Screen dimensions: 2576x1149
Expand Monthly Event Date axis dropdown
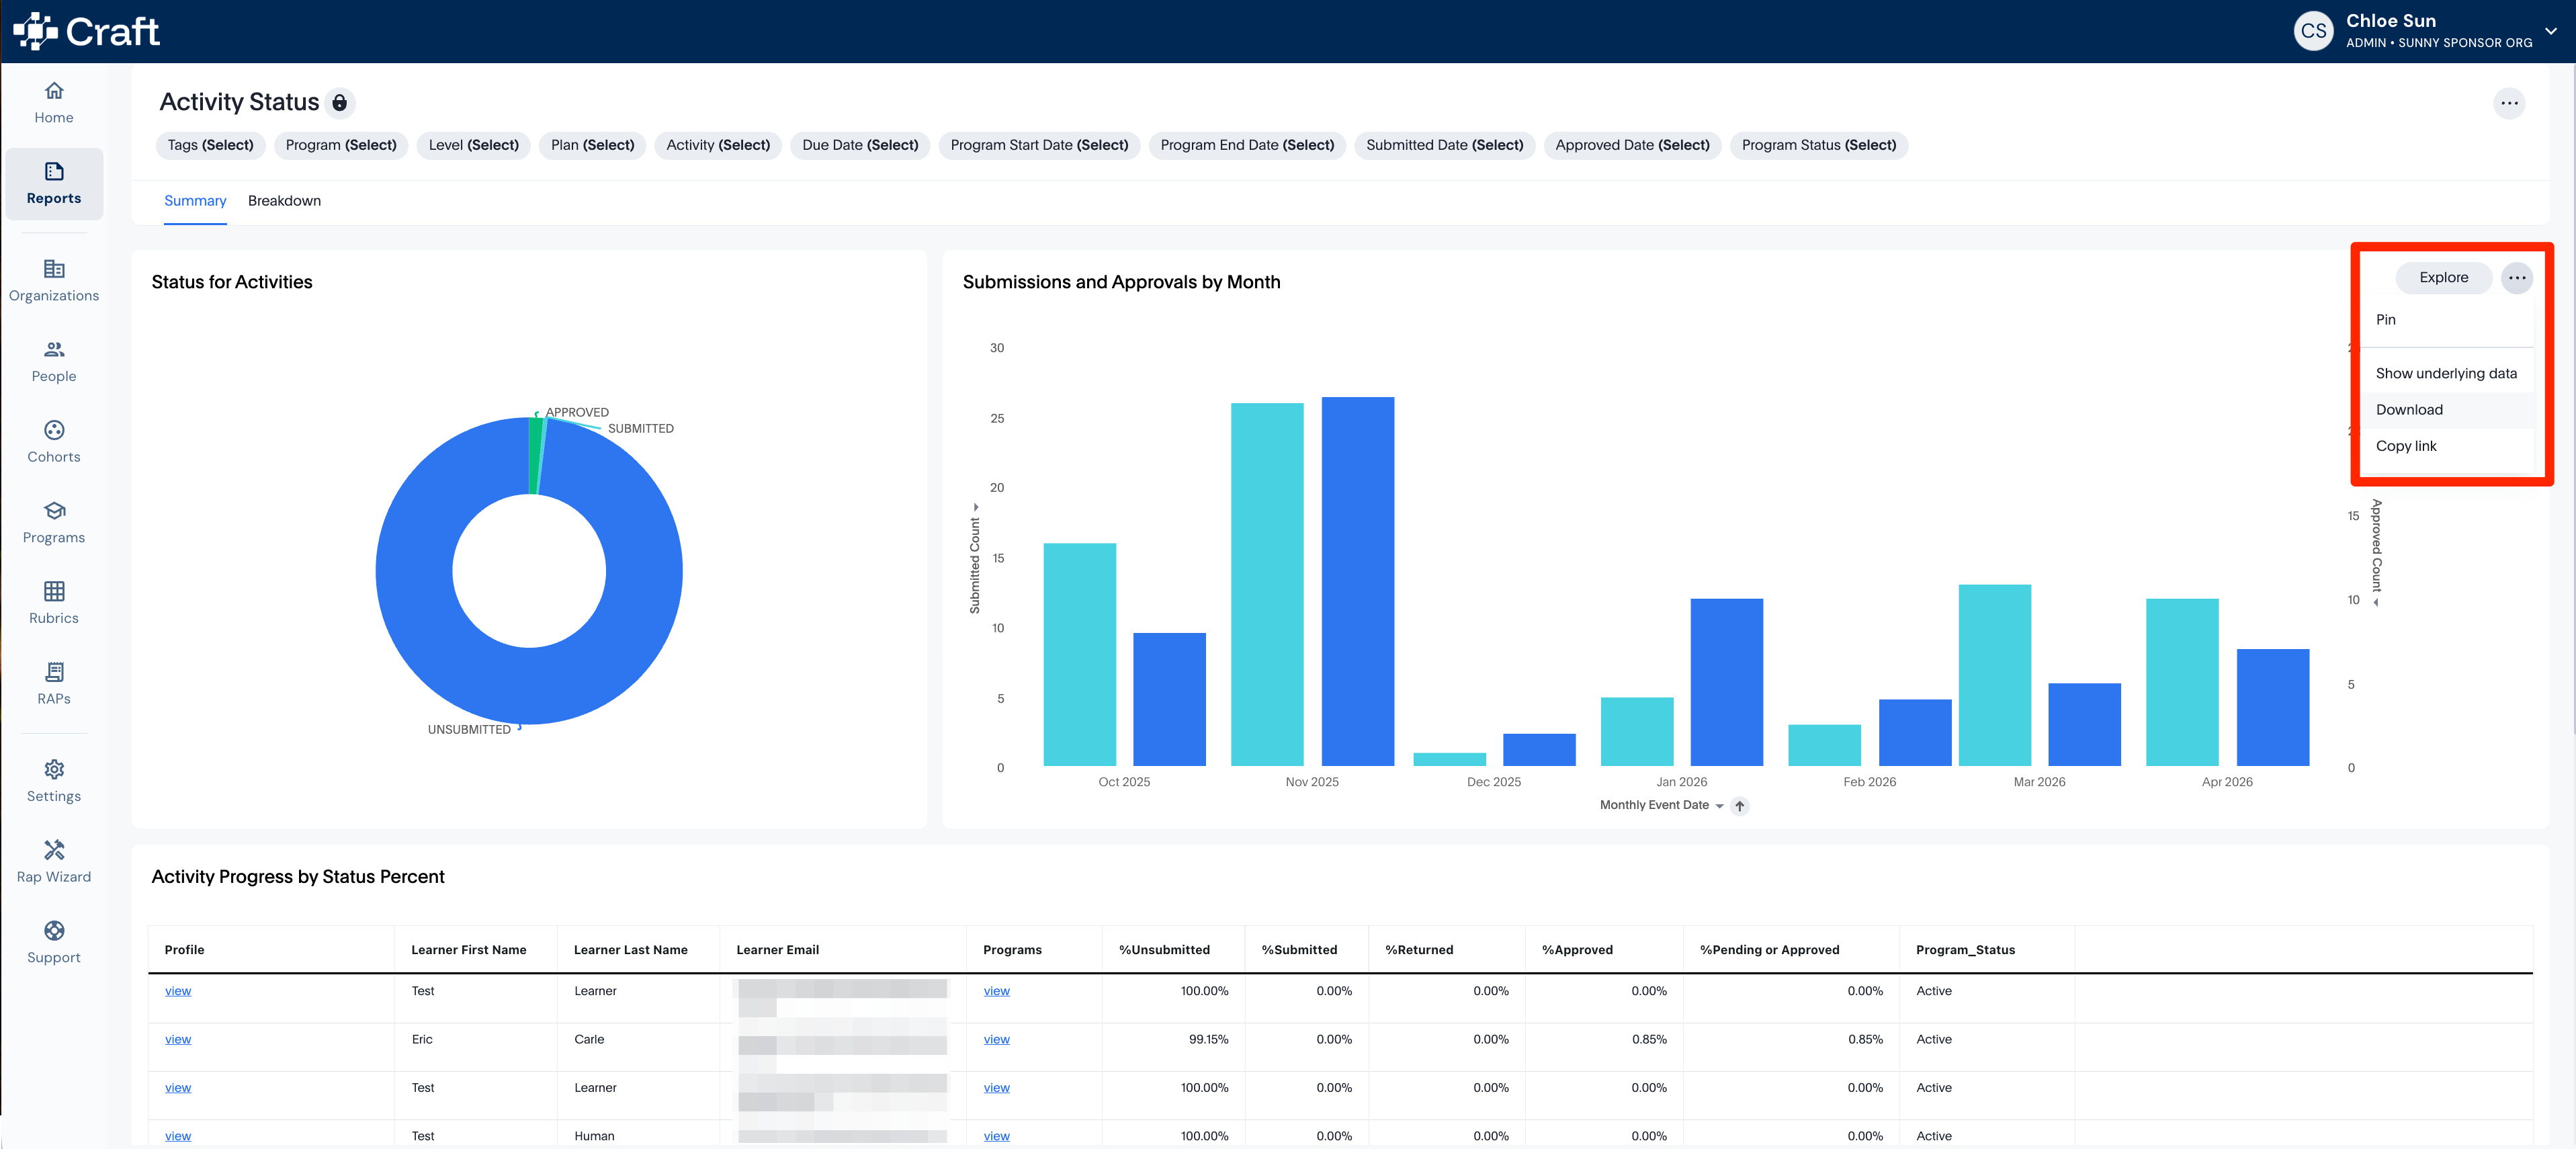pyautogui.click(x=1719, y=806)
